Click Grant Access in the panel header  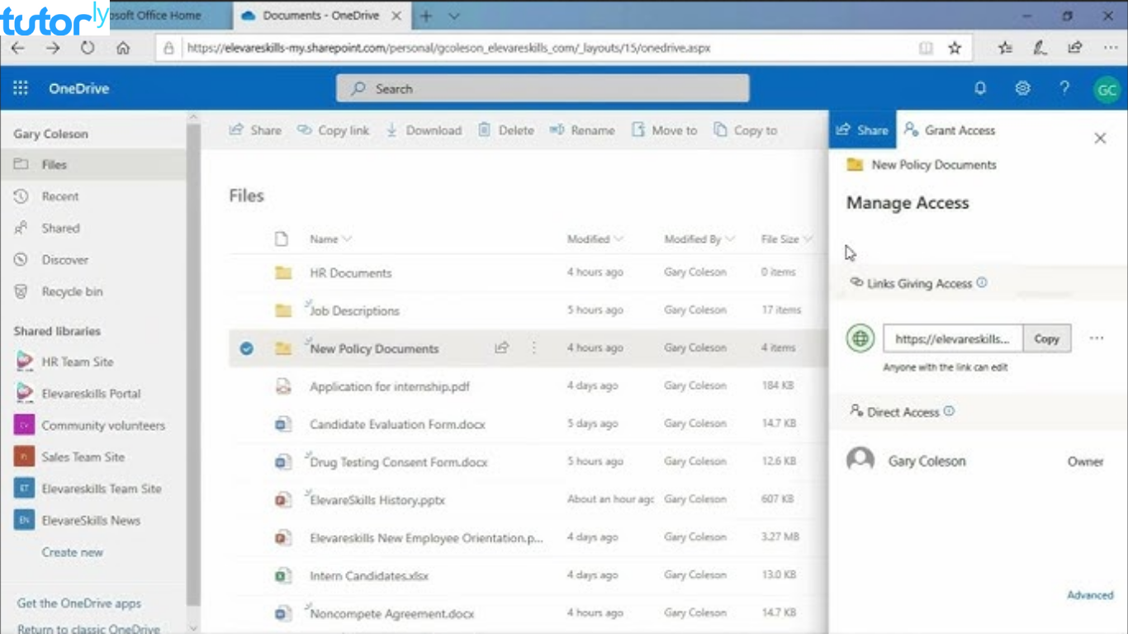(x=950, y=130)
